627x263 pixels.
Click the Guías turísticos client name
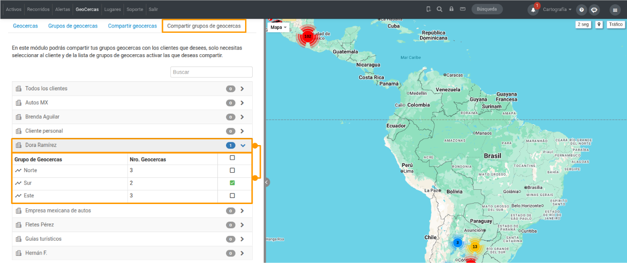point(43,239)
